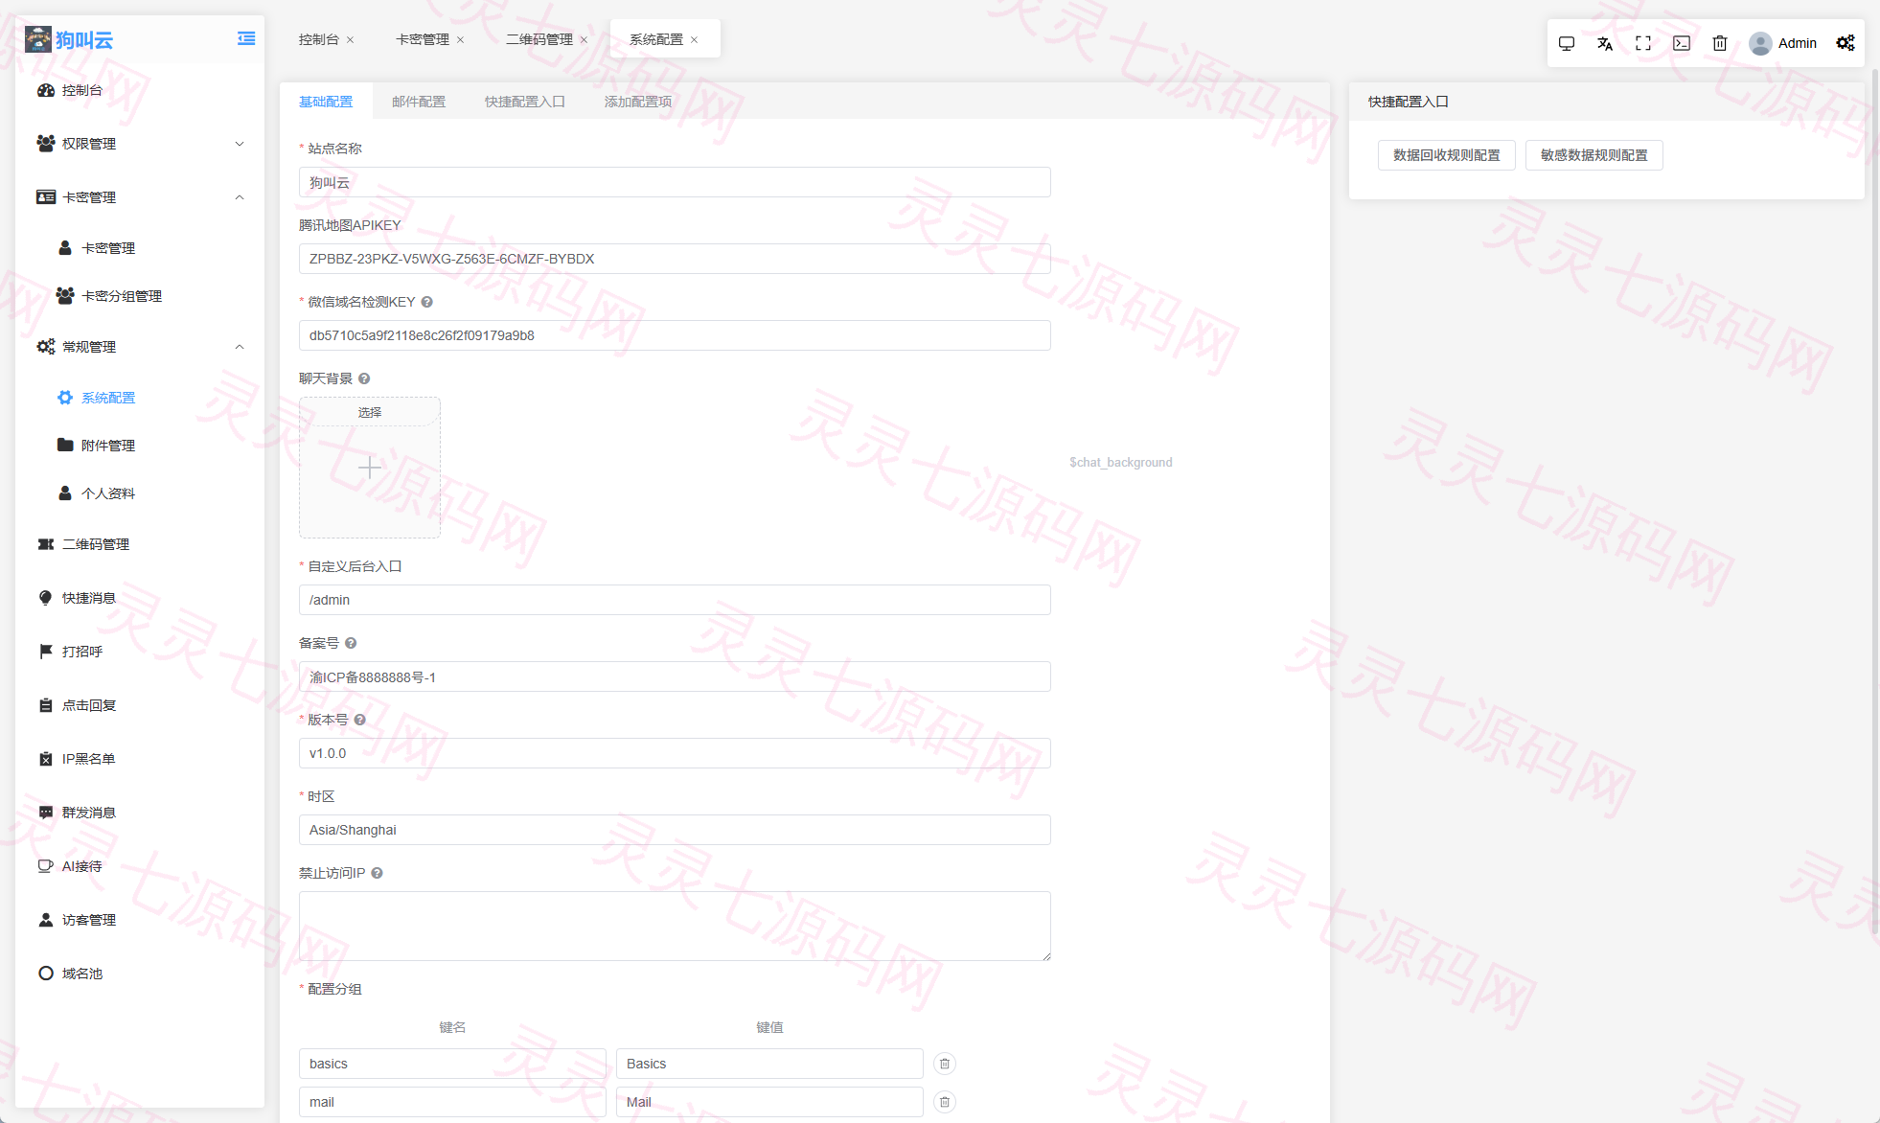Clear cache with trash icon in top bar
This screenshot has width=1880, height=1123.
click(1720, 43)
